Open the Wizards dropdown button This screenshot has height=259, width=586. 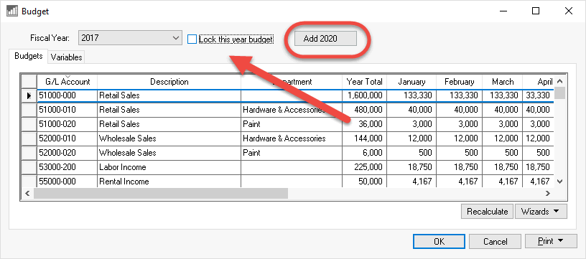click(x=541, y=212)
